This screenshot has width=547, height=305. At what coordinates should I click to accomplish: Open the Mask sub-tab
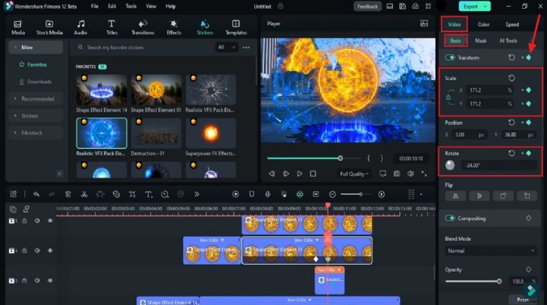coord(481,41)
